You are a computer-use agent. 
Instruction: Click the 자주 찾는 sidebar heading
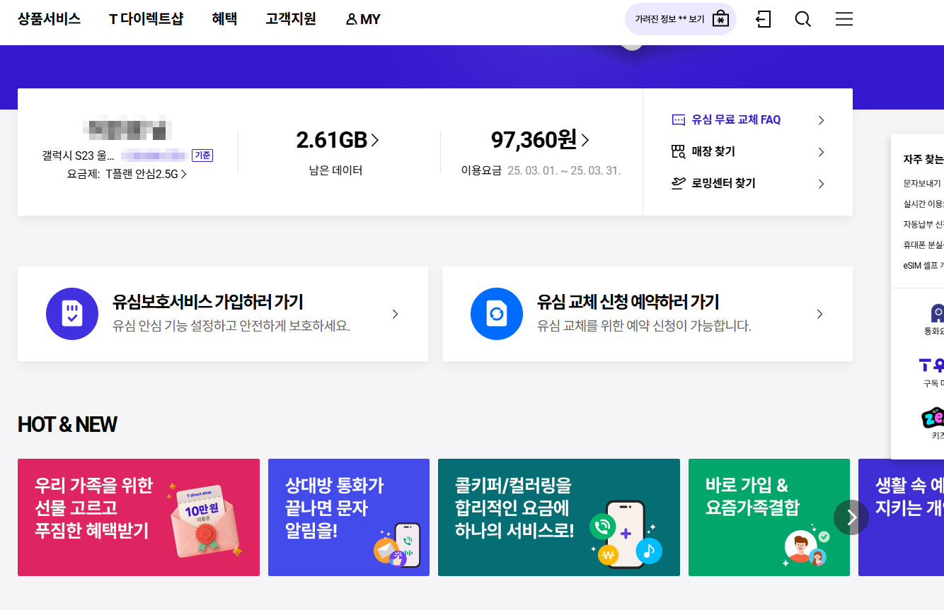923,159
